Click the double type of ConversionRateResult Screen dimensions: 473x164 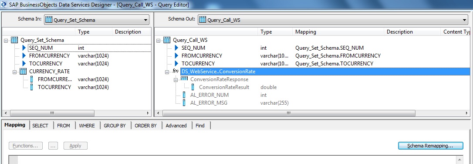click(x=268, y=87)
